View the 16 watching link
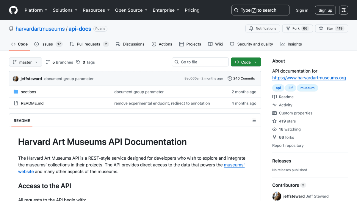 286,129
